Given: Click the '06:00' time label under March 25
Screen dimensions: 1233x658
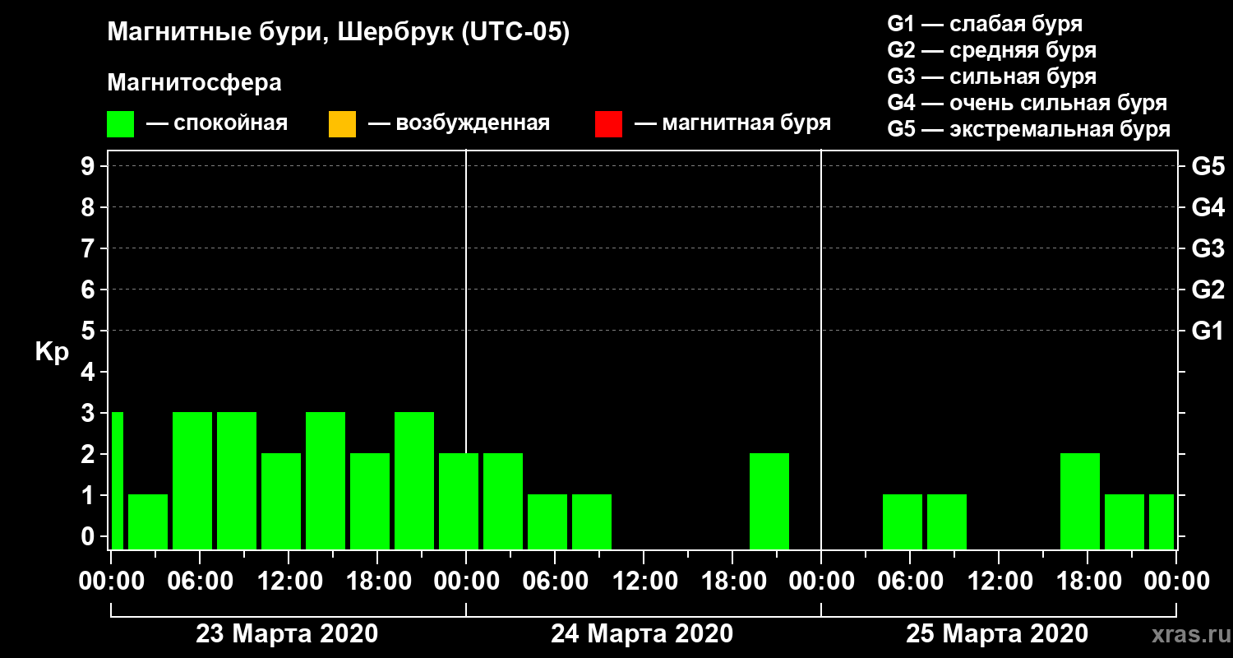Looking at the screenshot, I should tap(909, 581).
